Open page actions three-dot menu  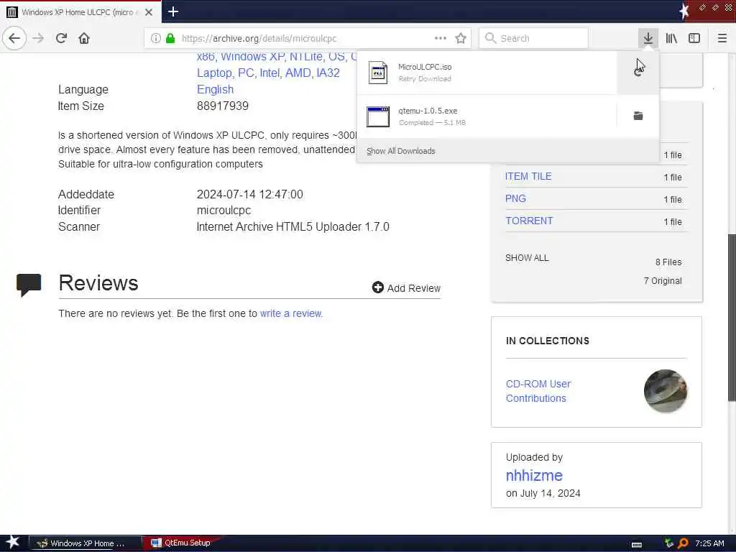441,39
